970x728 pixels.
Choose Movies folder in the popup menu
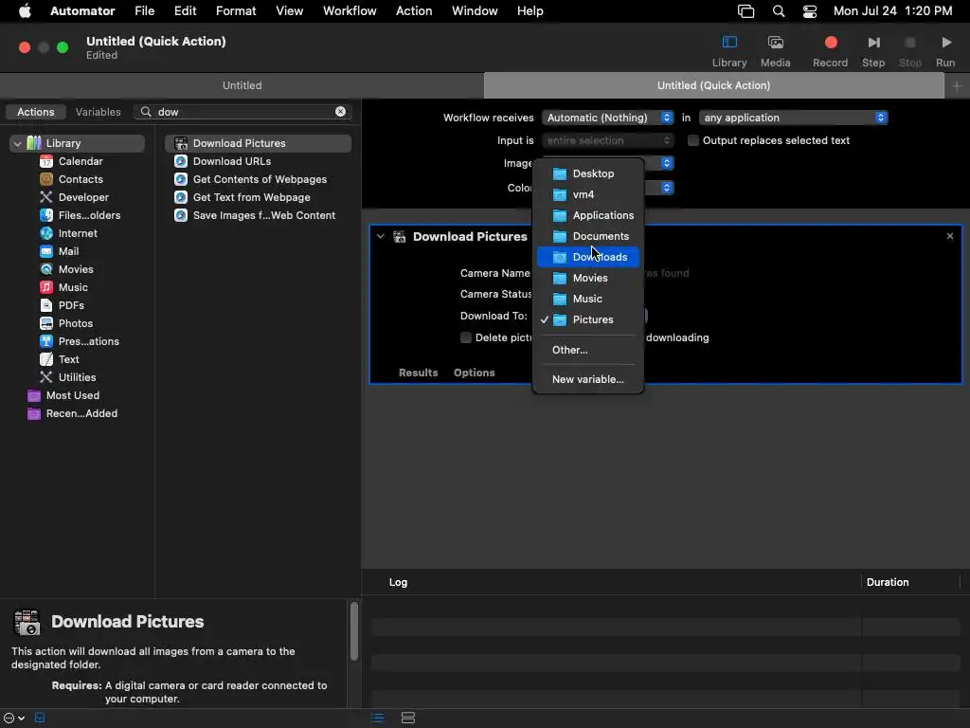(587, 278)
